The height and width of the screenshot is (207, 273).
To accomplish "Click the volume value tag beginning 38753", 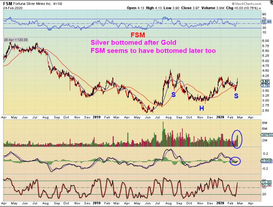I will [266, 135].
